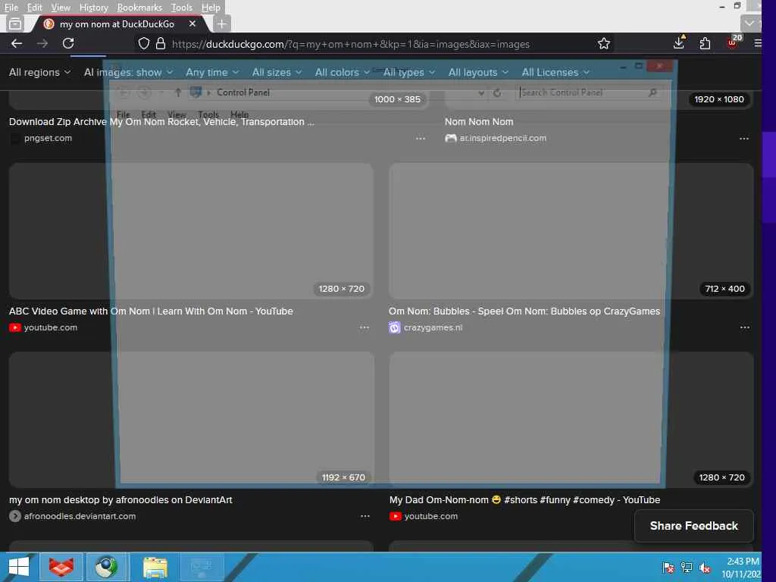Open 'Download Zip Archive My Om Nom Rocket' result
The height and width of the screenshot is (582, 776).
pyautogui.click(x=161, y=122)
